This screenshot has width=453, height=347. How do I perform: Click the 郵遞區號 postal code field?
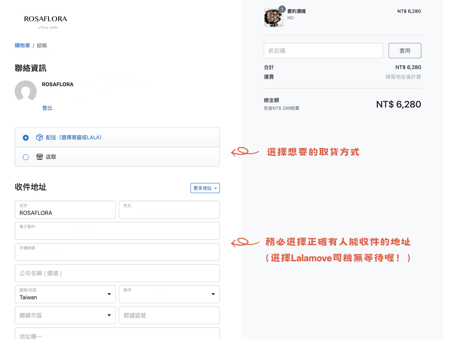[x=169, y=315]
